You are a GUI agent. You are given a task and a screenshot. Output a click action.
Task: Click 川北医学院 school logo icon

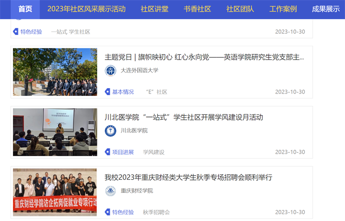click(110, 131)
